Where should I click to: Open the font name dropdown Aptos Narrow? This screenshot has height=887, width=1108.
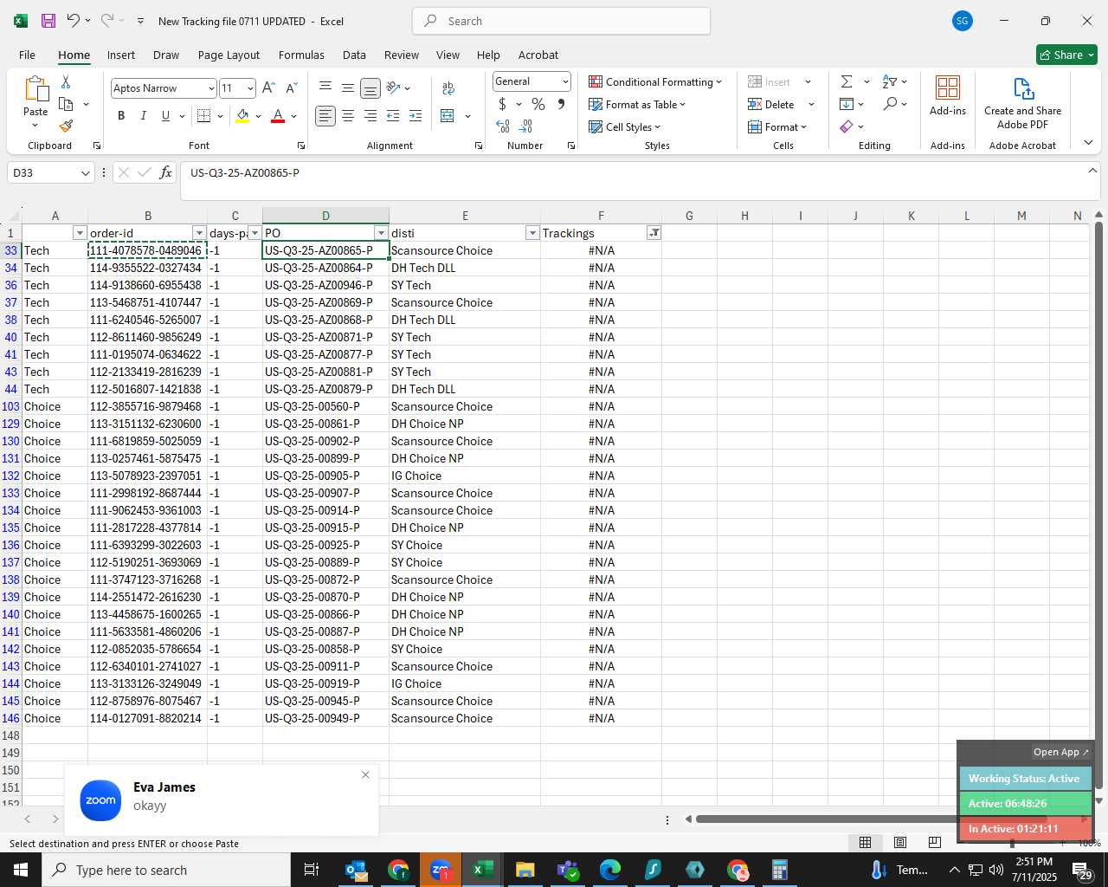click(x=211, y=88)
